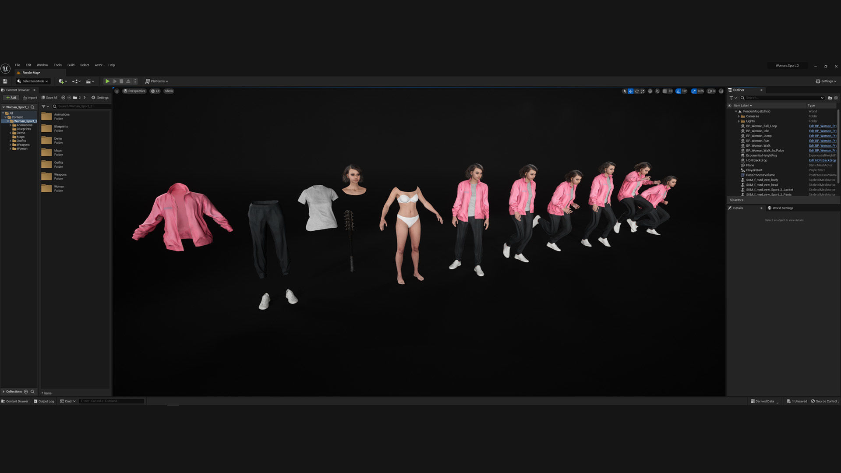The image size is (841, 473).
Task: Open the File menu
Action: click(18, 65)
